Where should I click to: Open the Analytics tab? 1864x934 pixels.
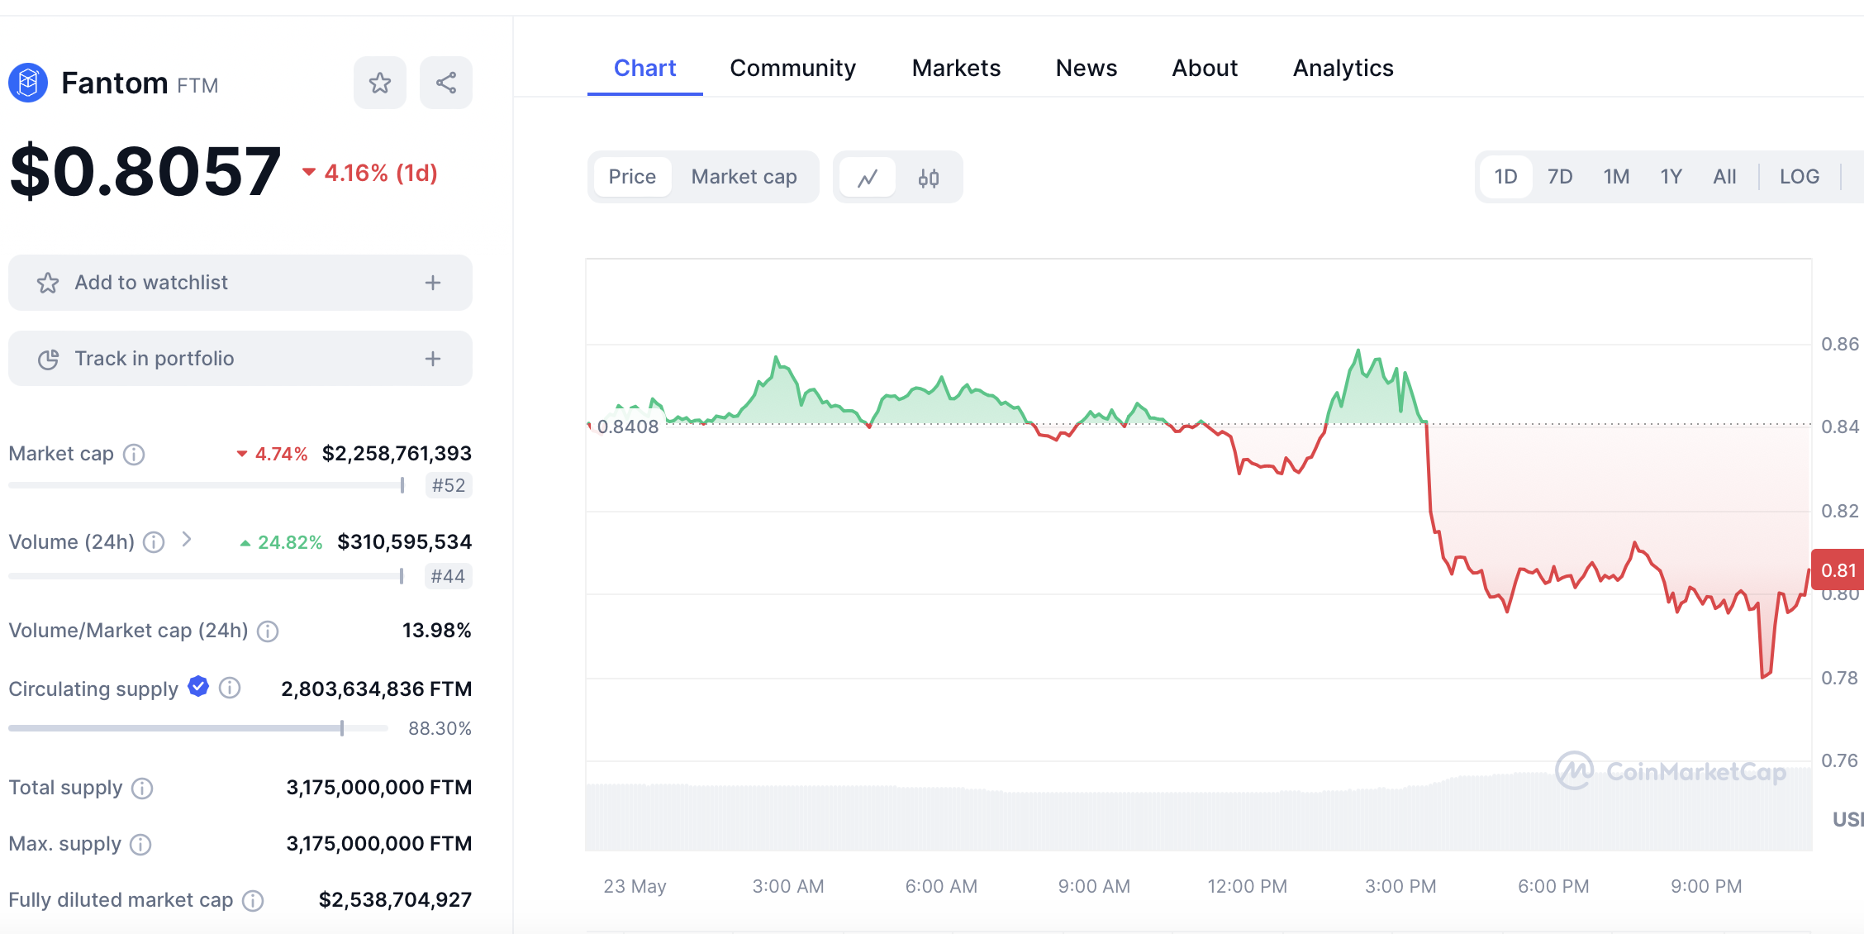click(x=1343, y=68)
